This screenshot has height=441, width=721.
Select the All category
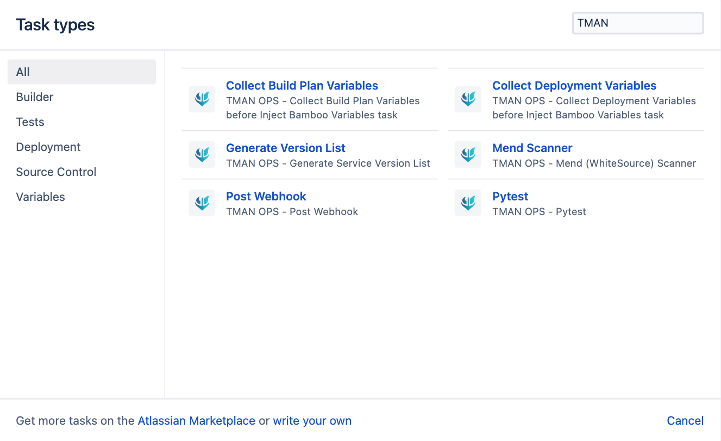[81, 72]
